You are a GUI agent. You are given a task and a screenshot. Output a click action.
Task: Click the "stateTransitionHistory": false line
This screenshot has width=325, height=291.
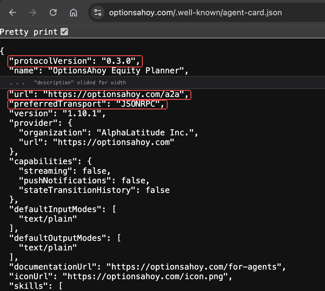point(94,190)
